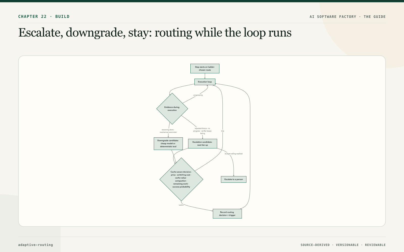This screenshot has width=404, height=252.
Task: Click the 'Evidence during execution' diamond
Action: pos(172,109)
